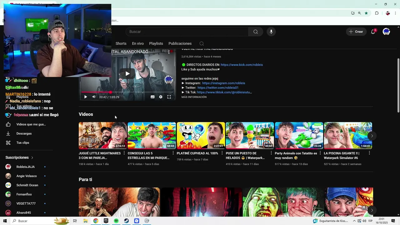Open the Fernanfloo subscription
Screen dimensions: 400x225
(26, 194)
